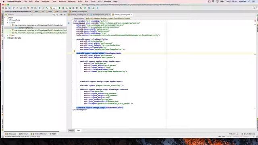Click the macOS Spotlight search icon
Screen dimensions: 258x145
point(250,2)
